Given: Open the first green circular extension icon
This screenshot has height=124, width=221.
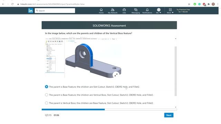Looking at the screenshot, I should click(x=195, y=4).
